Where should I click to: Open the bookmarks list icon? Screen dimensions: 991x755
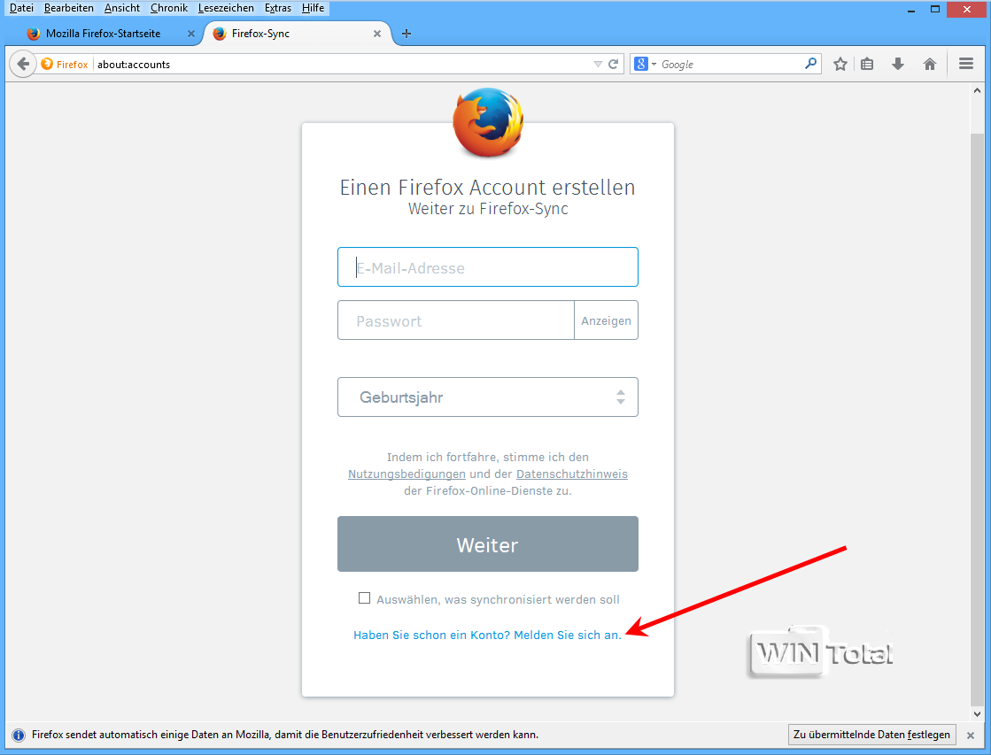point(867,64)
